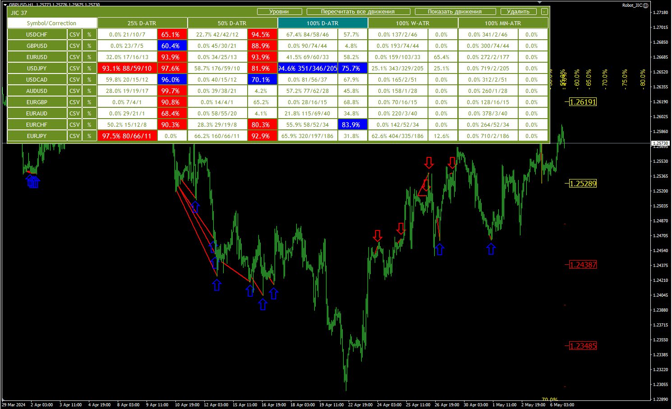The image size is (672, 409).
Task: Collapse the JIC panel with minus button
Action: click(x=544, y=12)
